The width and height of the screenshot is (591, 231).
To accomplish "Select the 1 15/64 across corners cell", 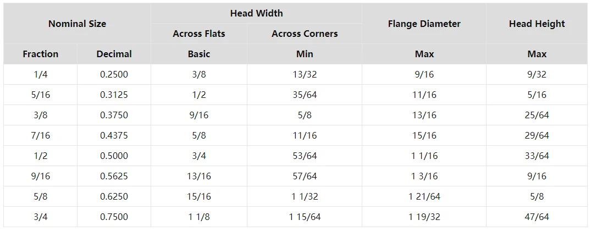I will (305, 217).
